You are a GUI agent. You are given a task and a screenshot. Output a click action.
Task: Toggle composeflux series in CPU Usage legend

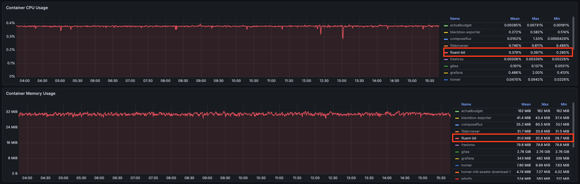click(x=461, y=39)
